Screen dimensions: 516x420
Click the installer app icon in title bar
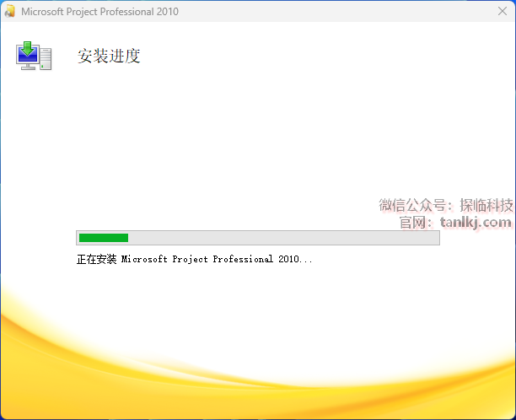[x=10, y=11]
